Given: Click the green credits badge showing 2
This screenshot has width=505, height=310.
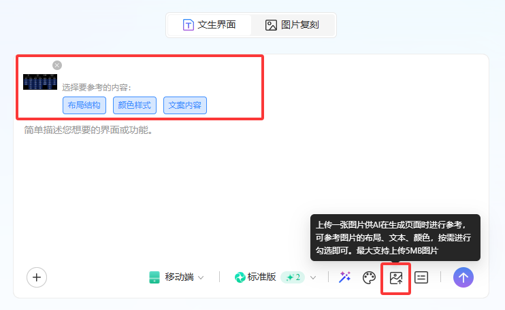Looking at the screenshot, I should click(x=294, y=277).
